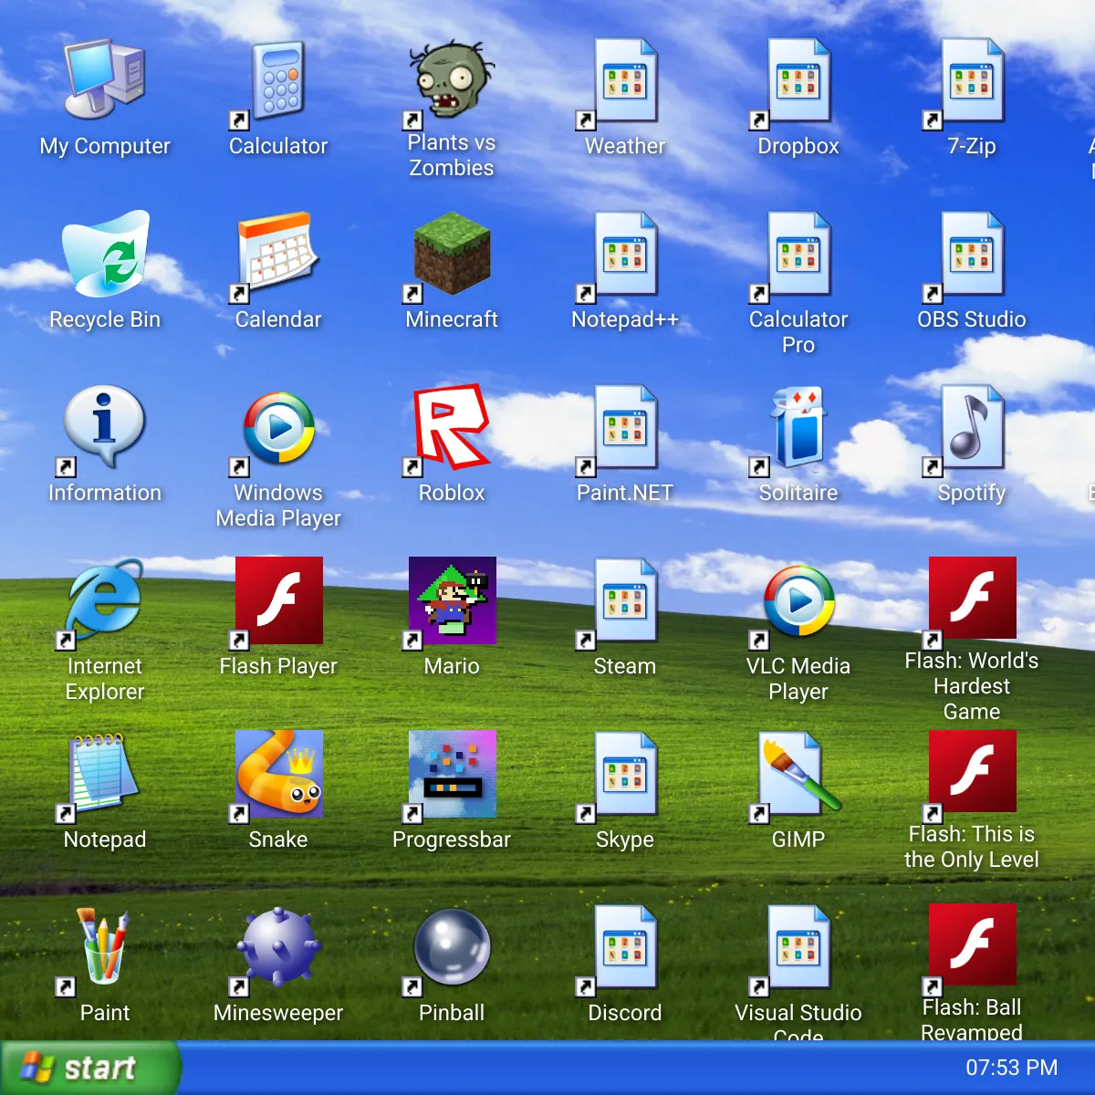Open the Weather shortcut

click(x=625, y=80)
